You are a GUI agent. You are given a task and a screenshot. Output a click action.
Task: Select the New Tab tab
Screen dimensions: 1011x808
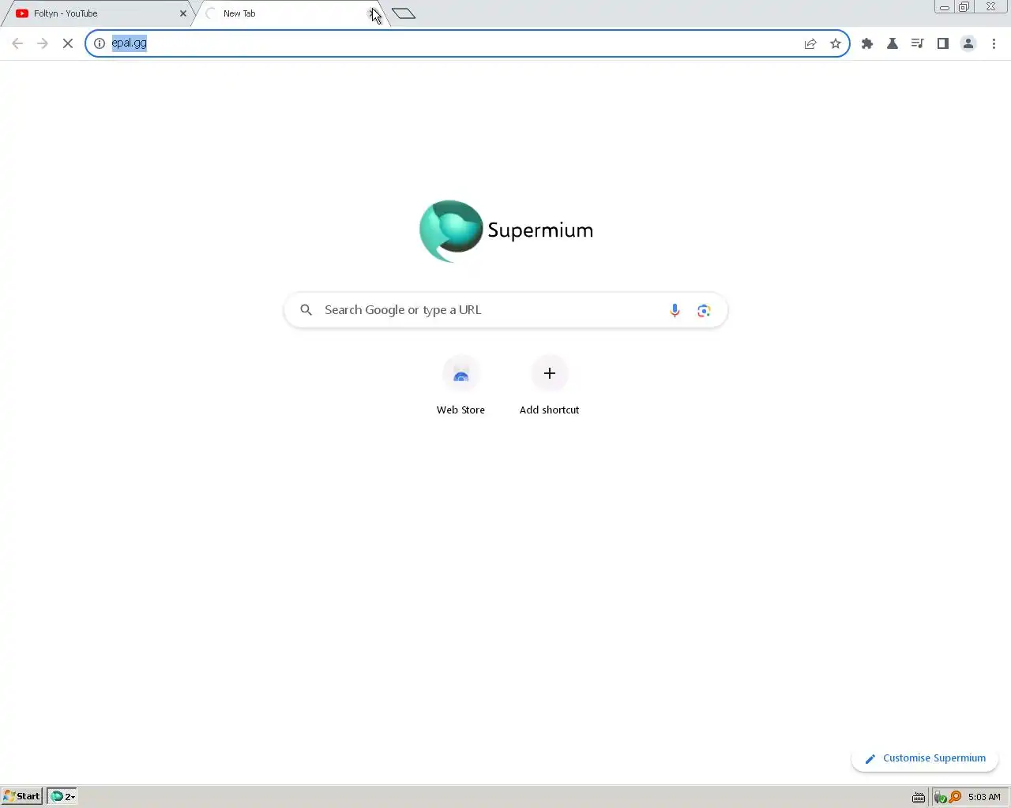[x=287, y=13]
